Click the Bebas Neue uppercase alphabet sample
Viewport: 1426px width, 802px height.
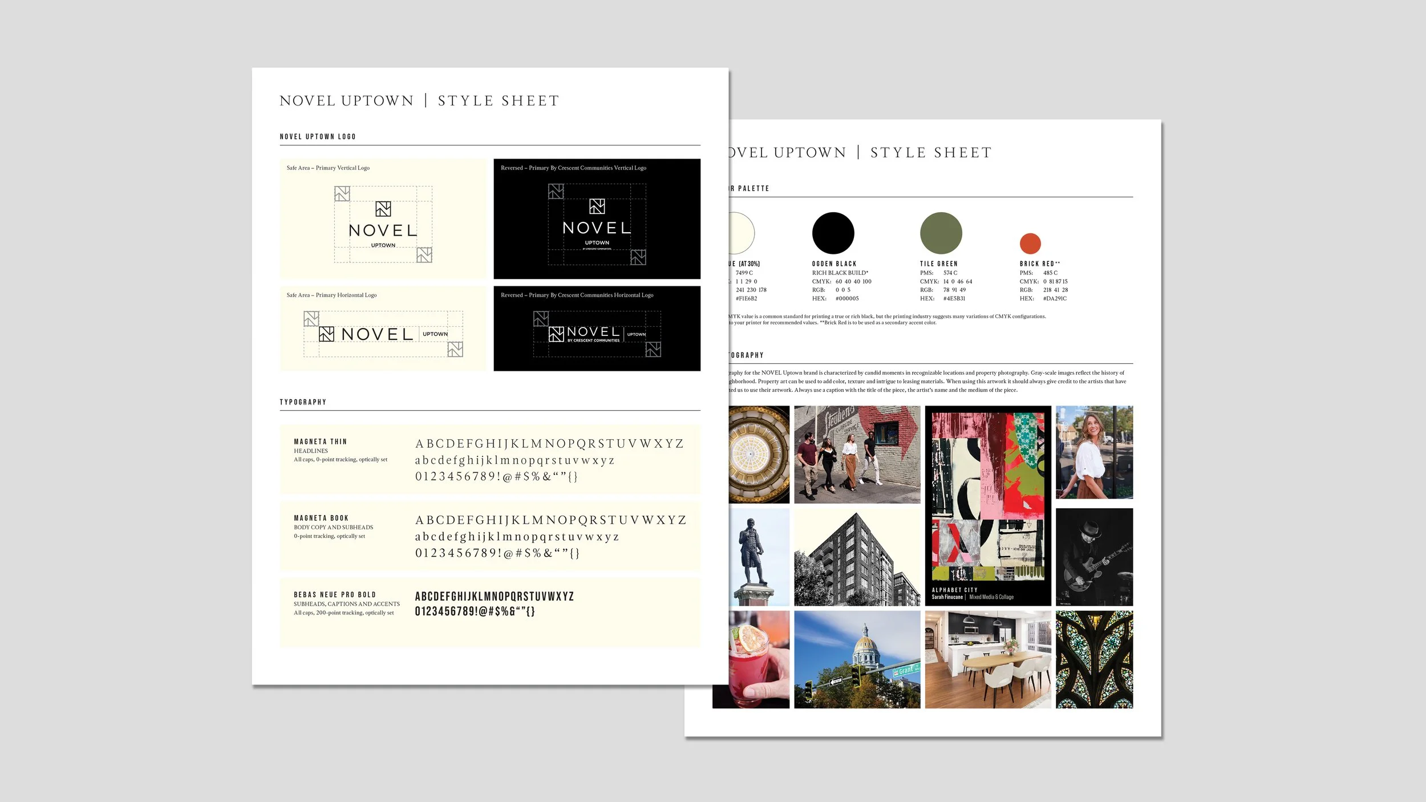point(495,597)
